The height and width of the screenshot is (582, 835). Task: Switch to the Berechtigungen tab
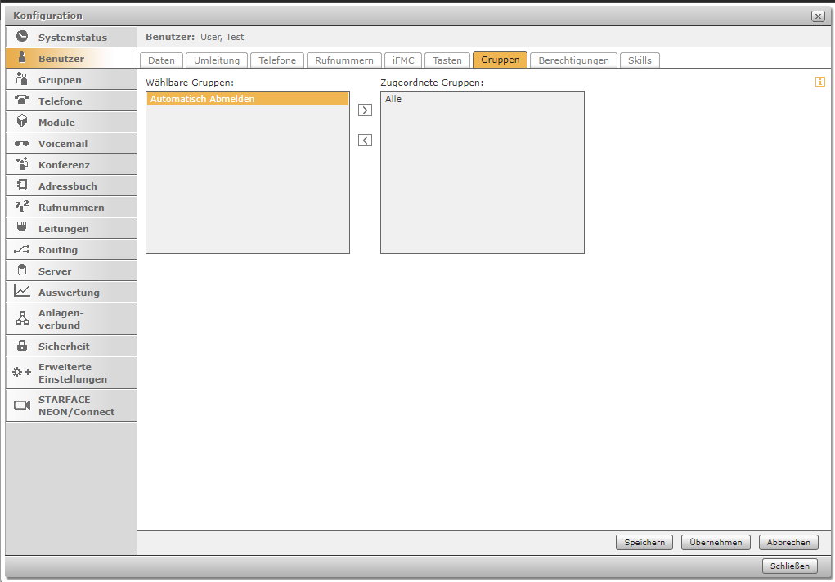[x=573, y=60]
